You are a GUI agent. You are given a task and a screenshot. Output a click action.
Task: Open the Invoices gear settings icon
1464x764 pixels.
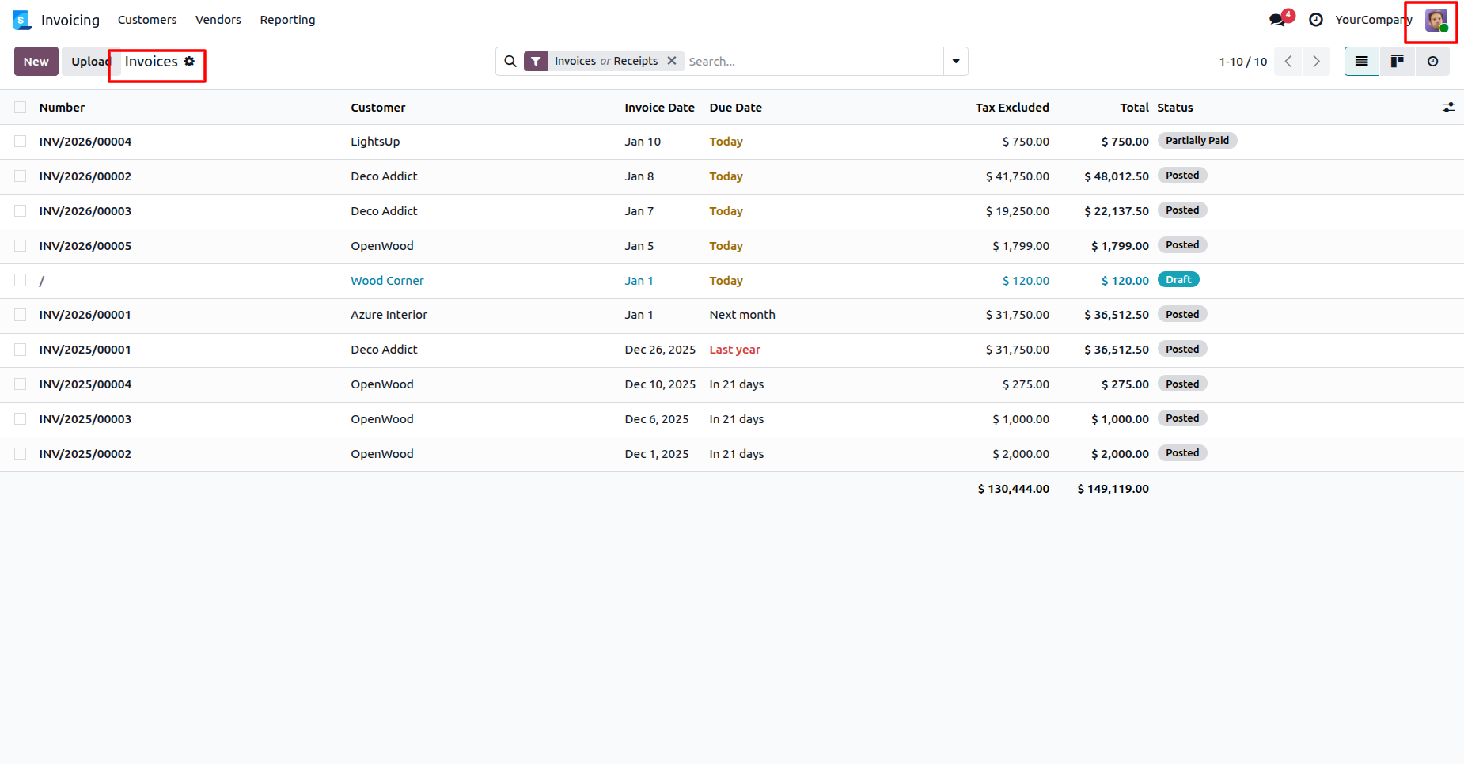189,62
